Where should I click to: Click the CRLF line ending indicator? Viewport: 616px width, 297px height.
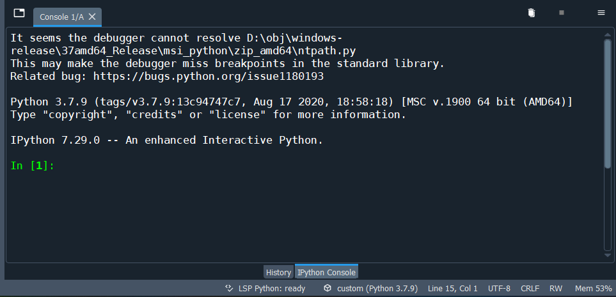pos(530,289)
